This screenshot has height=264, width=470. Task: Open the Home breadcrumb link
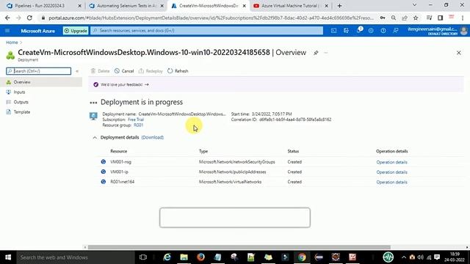[12, 43]
